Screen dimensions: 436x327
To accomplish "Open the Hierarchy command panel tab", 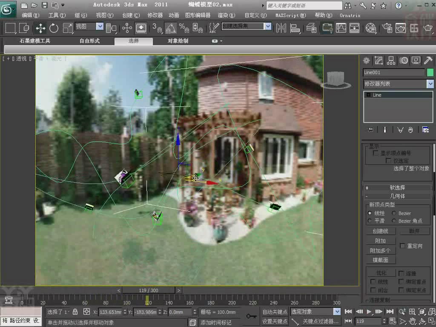I will tap(391, 60).
